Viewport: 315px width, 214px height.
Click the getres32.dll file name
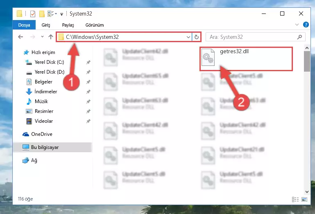point(234,52)
